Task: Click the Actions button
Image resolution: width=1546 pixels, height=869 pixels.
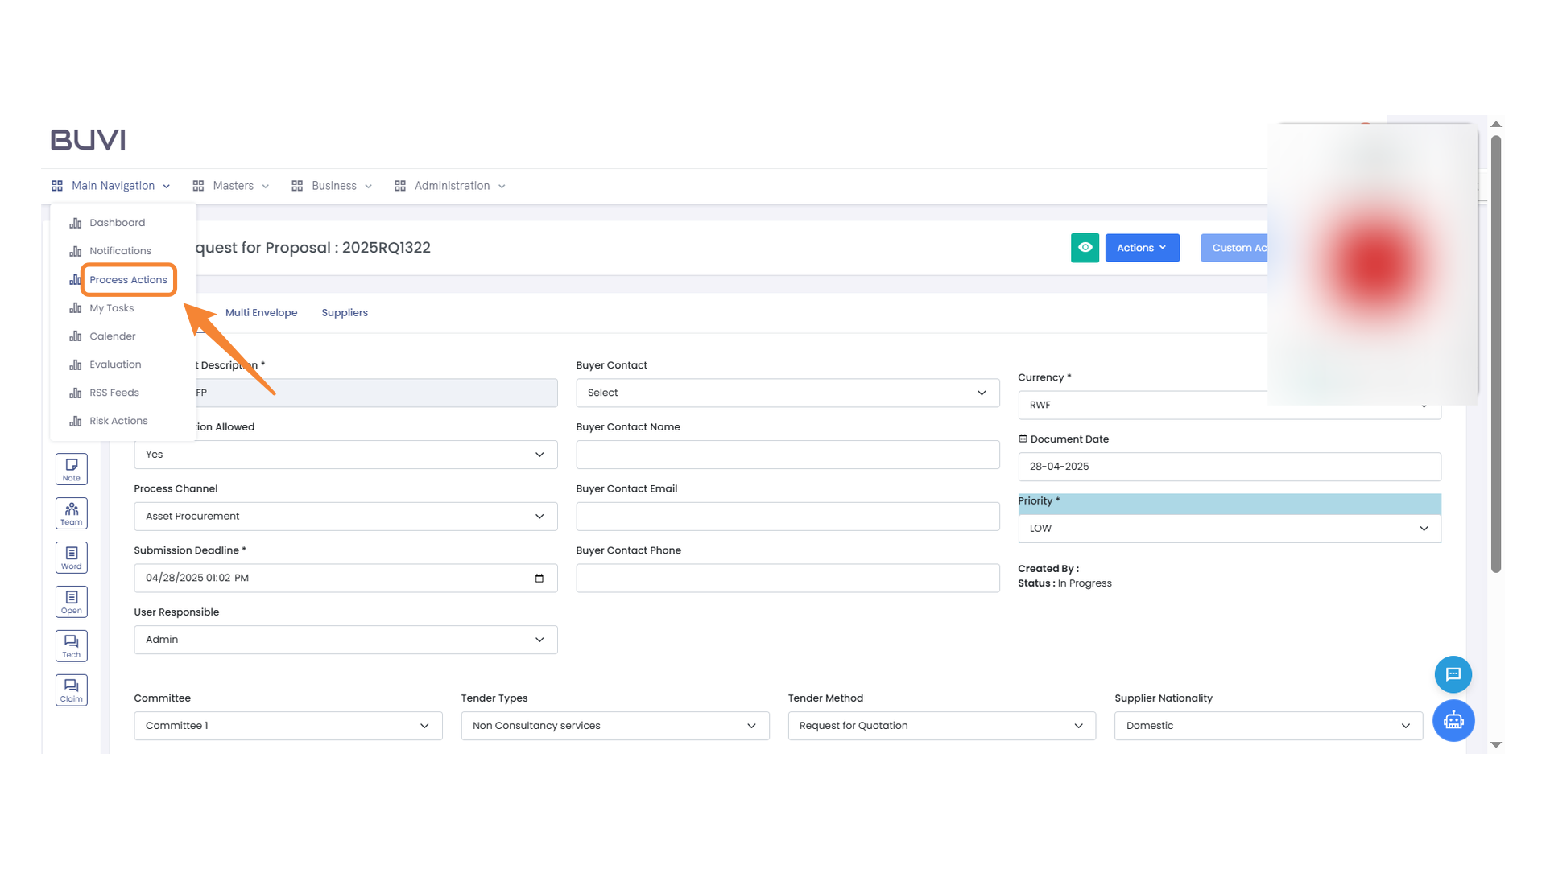Action: point(1142,247)
